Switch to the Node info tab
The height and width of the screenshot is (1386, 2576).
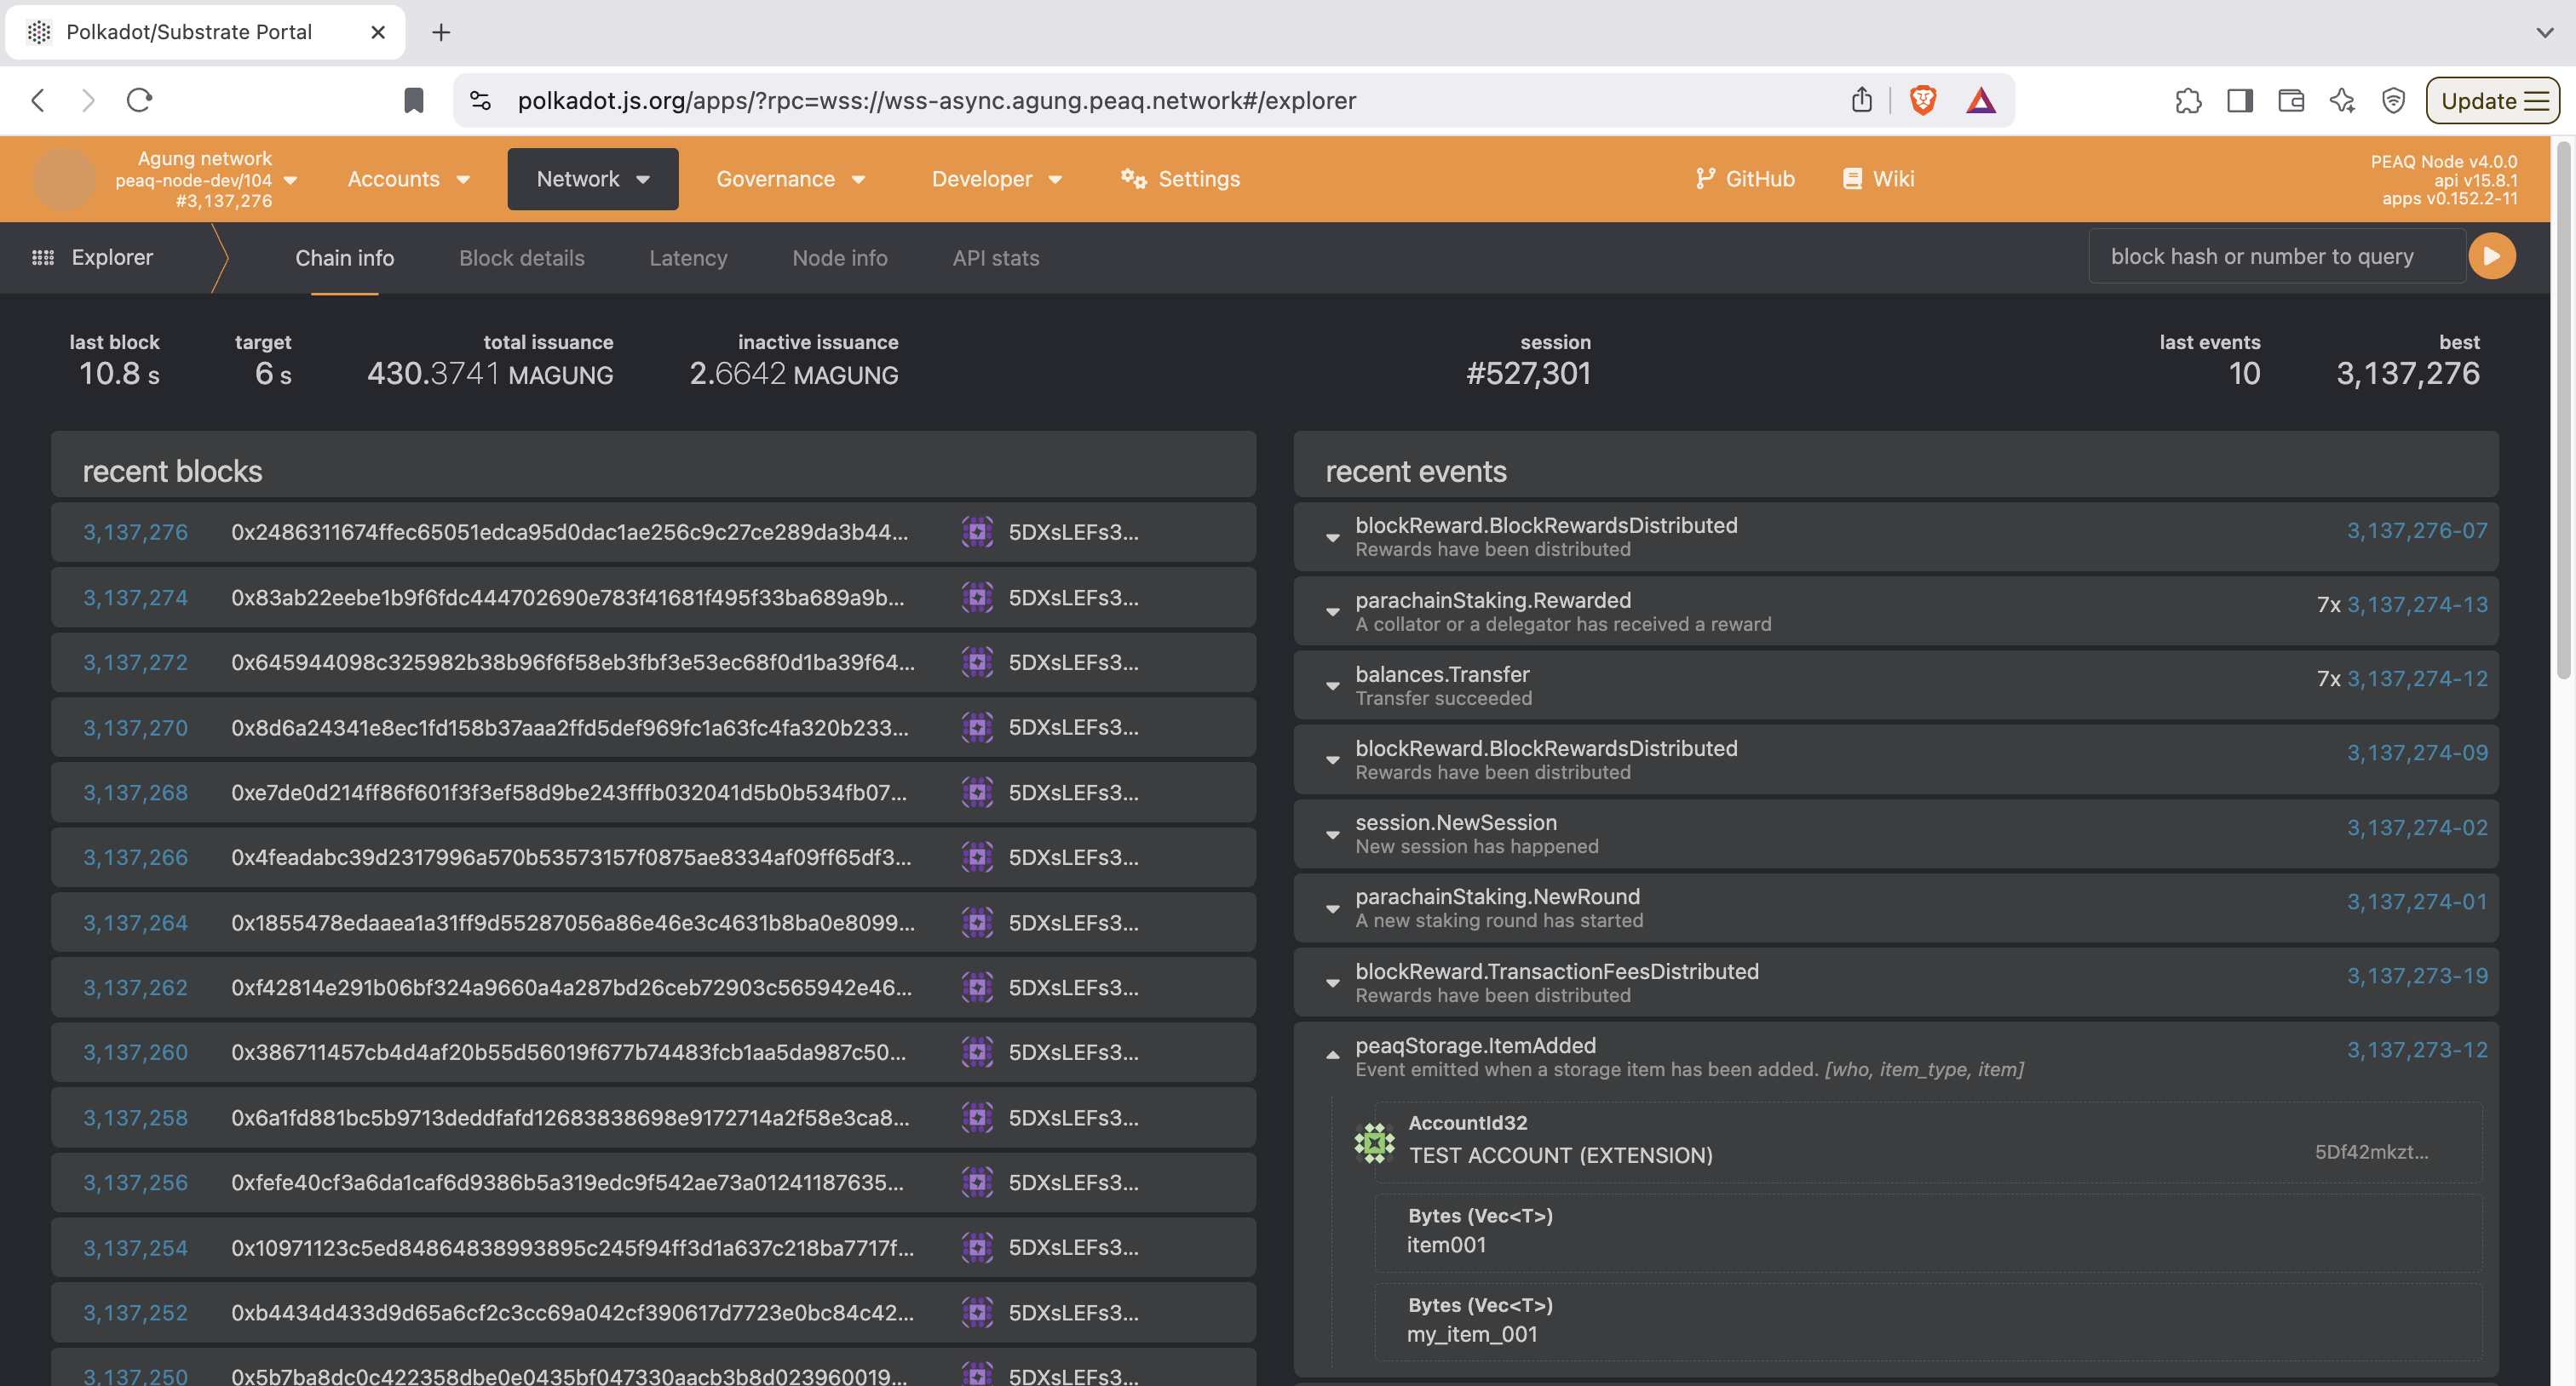839,258
